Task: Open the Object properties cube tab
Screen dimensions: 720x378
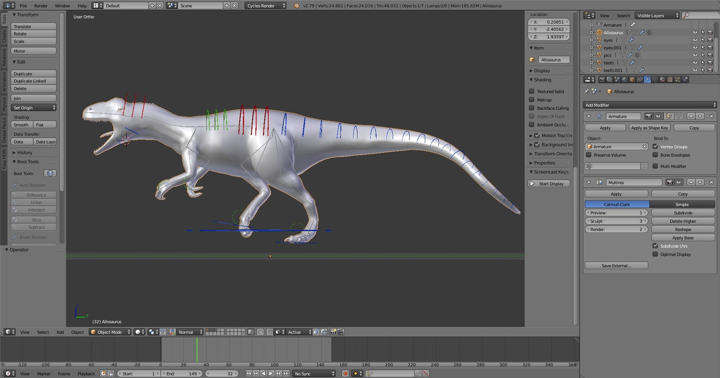Action: click(x=632, y=79)
